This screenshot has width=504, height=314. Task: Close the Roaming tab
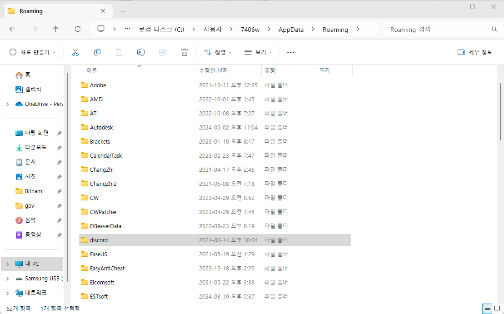tap(103, 11)
